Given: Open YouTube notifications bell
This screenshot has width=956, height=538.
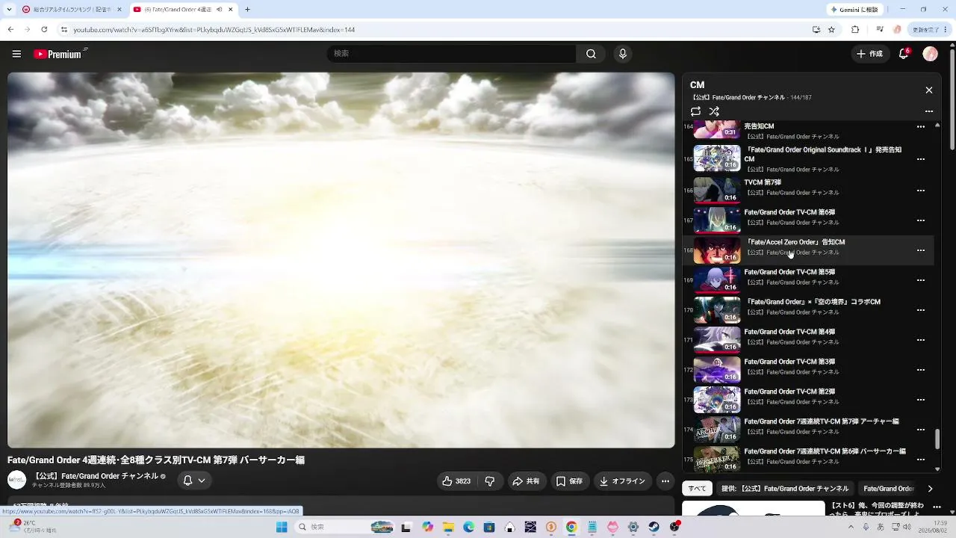Looking at the screenshot, I should click(x=904, y=54).
